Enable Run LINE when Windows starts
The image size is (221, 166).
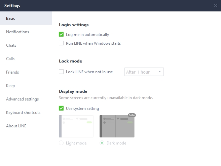click(61, 43)
